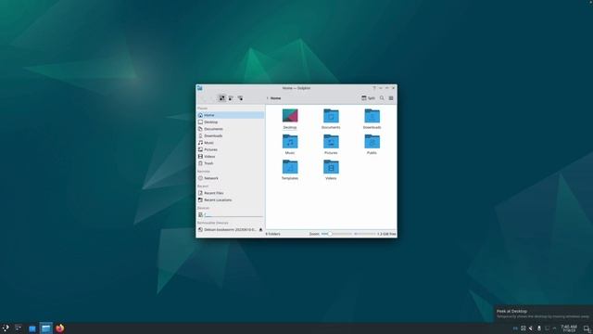Image resolution: width=593 pixels, height=334 pixels.
Task: Select the Desktop folder icon in file view
Action: (x=290, y=115)
